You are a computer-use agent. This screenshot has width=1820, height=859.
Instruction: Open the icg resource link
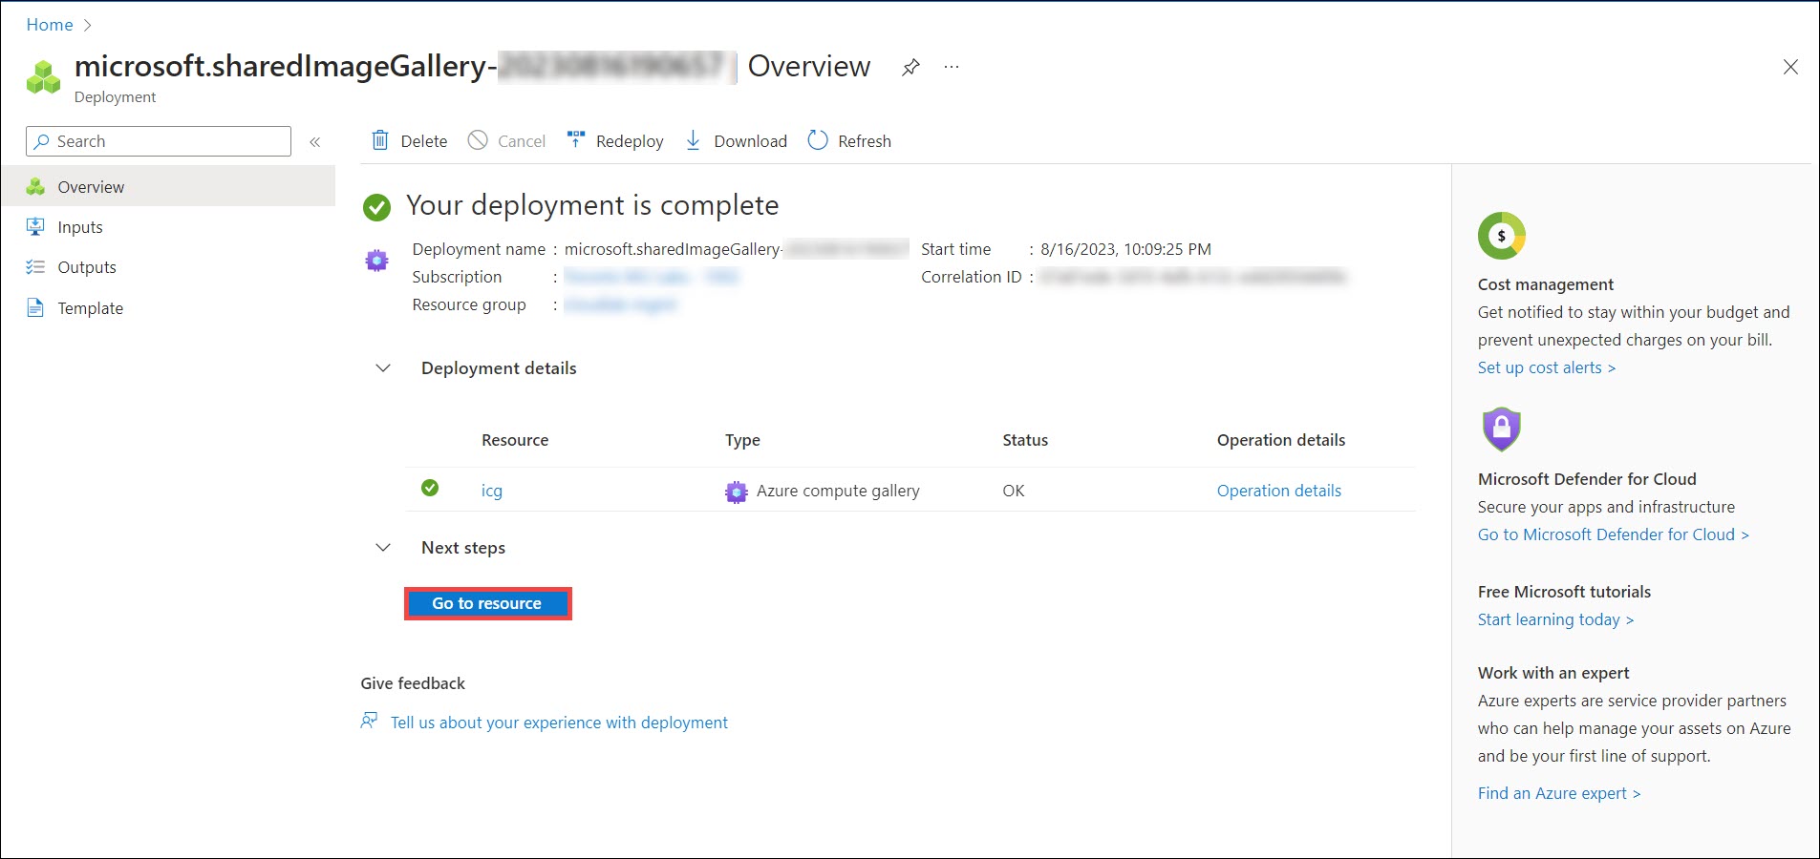point(491,491)
